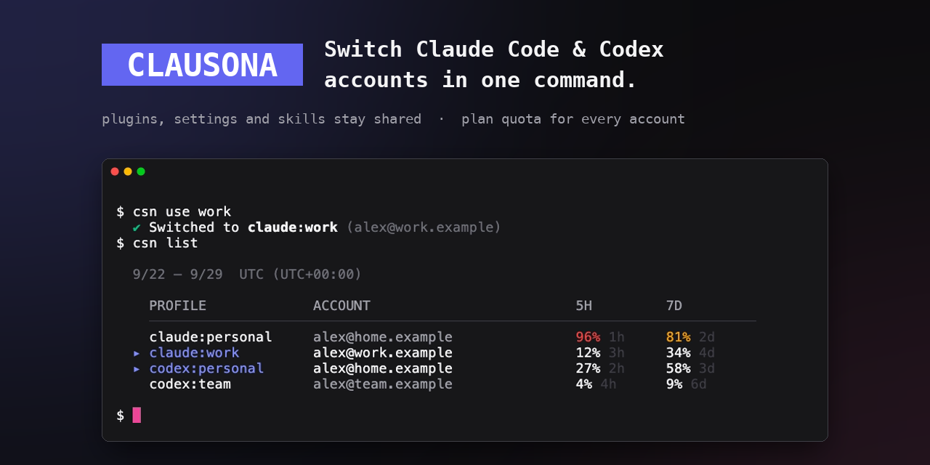This screenshot has width=930, height=465.
Task: Click the pink terminal cursor block
Action: 137,415
